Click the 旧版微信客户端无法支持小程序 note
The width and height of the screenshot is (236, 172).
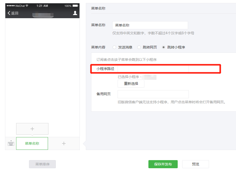point(172,102)
